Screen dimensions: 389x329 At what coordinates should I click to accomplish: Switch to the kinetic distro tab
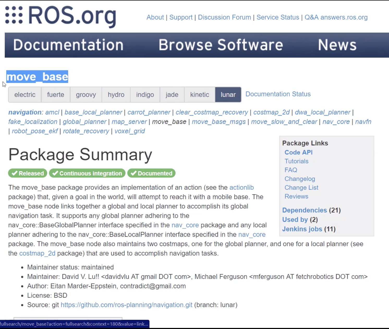click(200, 95)
